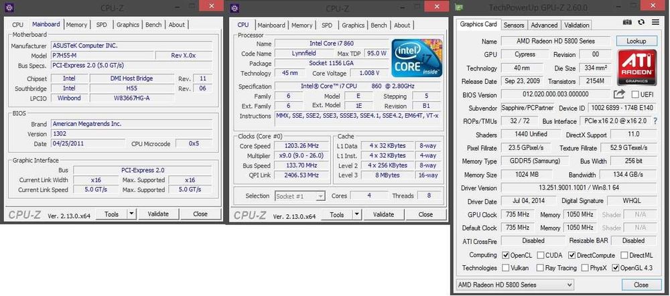Click the GPU-Z title bar app icon
670x296 pixels.
(x=460, y=7)
